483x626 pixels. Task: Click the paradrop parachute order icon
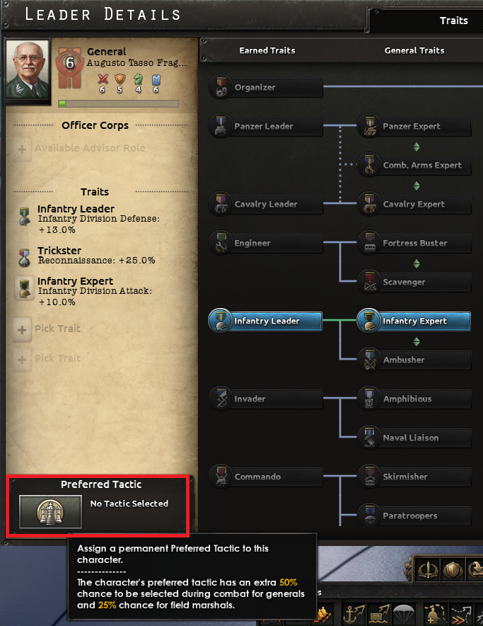403,615
